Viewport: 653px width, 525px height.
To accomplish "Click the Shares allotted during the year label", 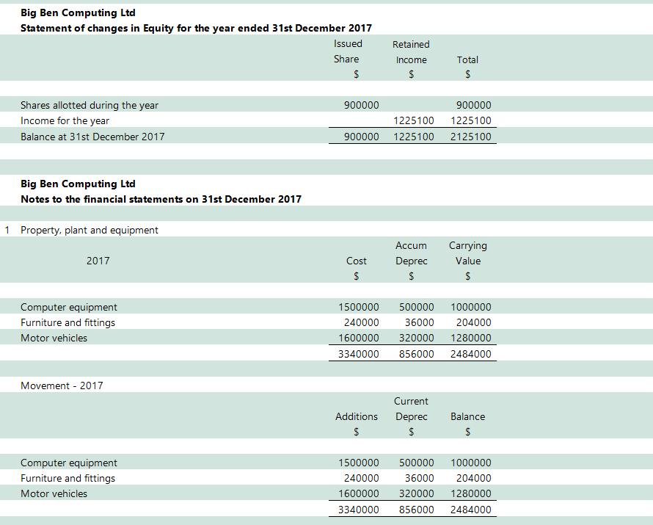I will click(x=90, y=105).
